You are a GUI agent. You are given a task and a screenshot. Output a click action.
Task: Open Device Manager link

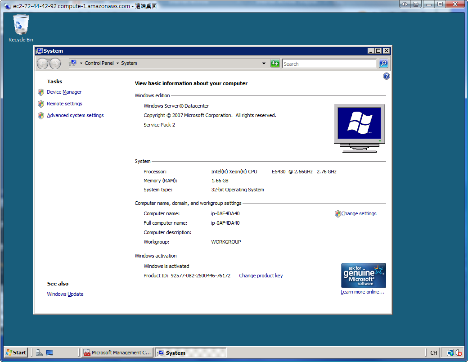tap(64, 92)
